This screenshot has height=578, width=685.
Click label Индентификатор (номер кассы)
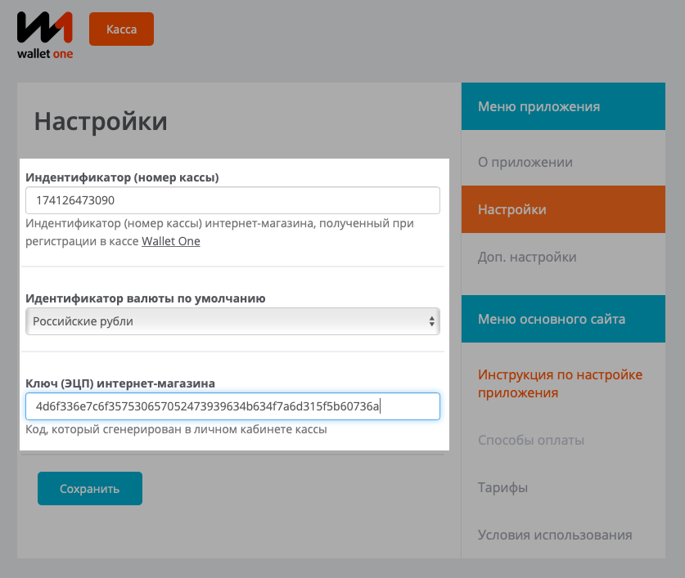pyautogui.click(x=122, y=177)
